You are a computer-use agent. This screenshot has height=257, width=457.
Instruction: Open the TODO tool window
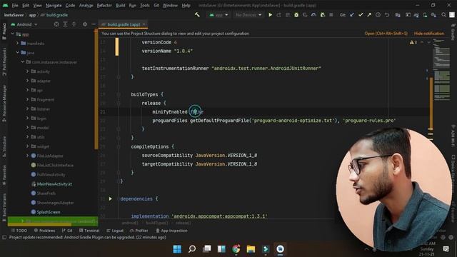19,231
